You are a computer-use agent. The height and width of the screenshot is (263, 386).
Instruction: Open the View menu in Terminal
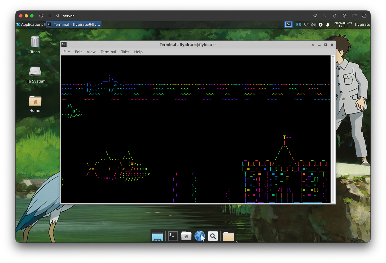[91, 52]
